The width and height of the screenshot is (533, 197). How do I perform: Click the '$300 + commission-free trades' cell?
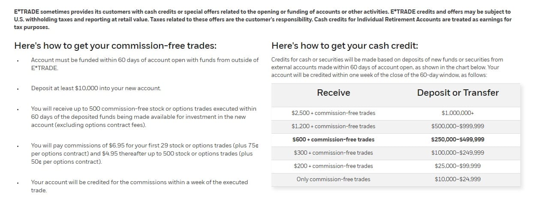(333, 153)
